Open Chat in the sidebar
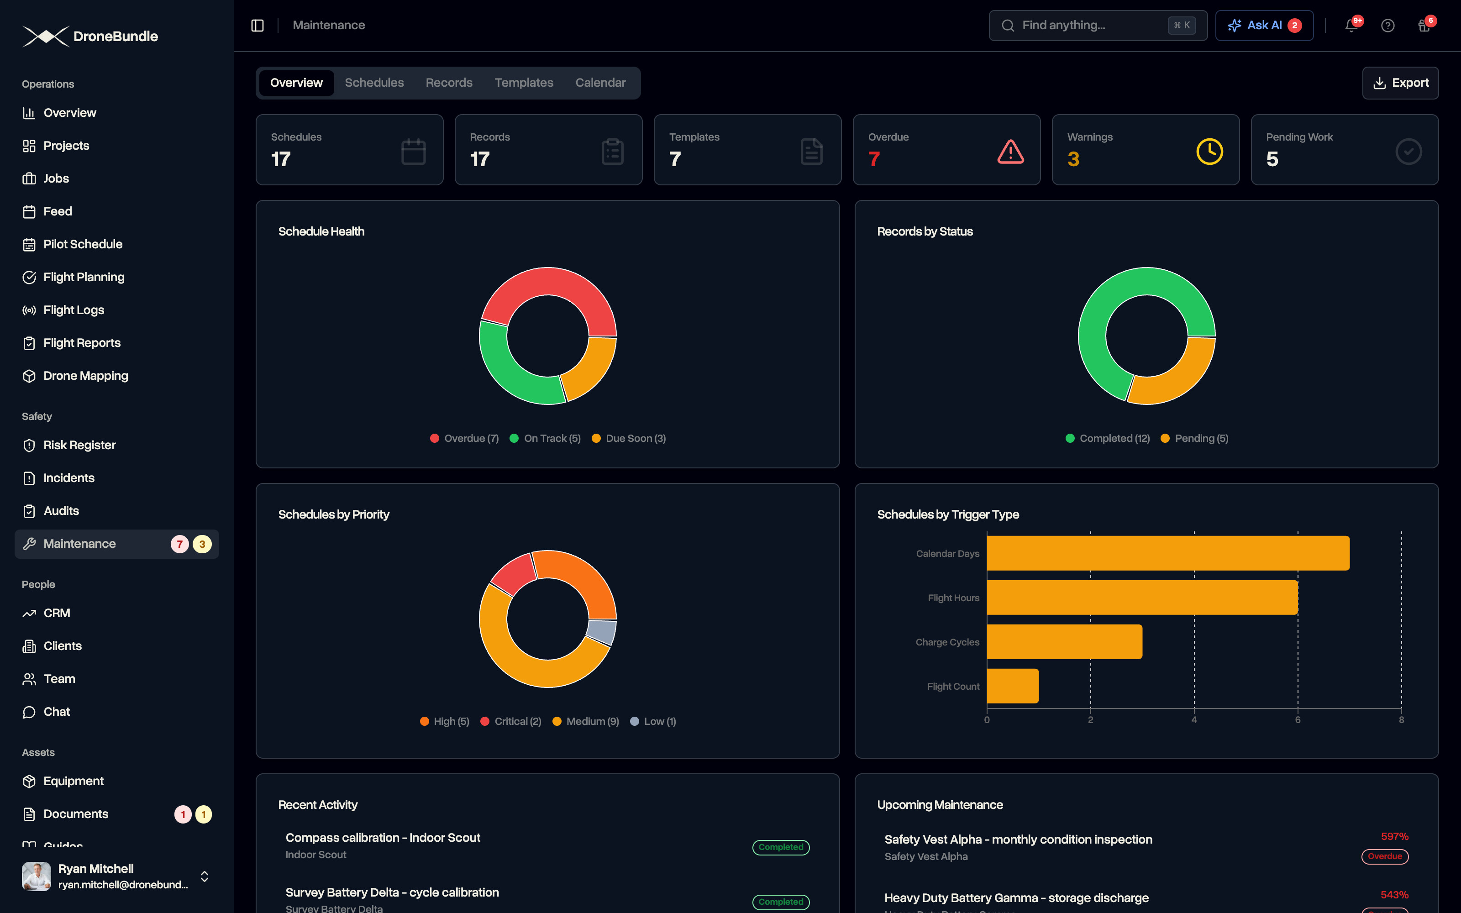The image size is (1461, 913). pyautogui.click(x=116, y=712)
